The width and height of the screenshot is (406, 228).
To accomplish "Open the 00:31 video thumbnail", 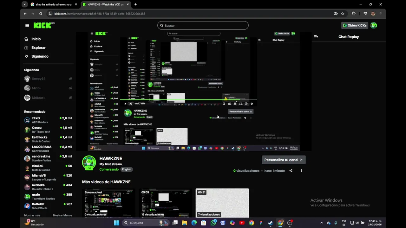I will click(222, 203).
